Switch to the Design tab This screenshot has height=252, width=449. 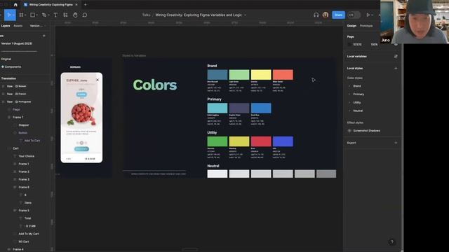[x=351, y=26]
